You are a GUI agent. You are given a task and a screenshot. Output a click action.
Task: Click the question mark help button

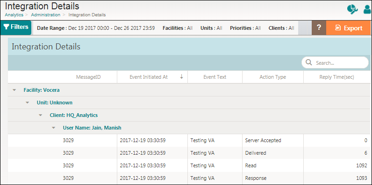tap(319, 28)
